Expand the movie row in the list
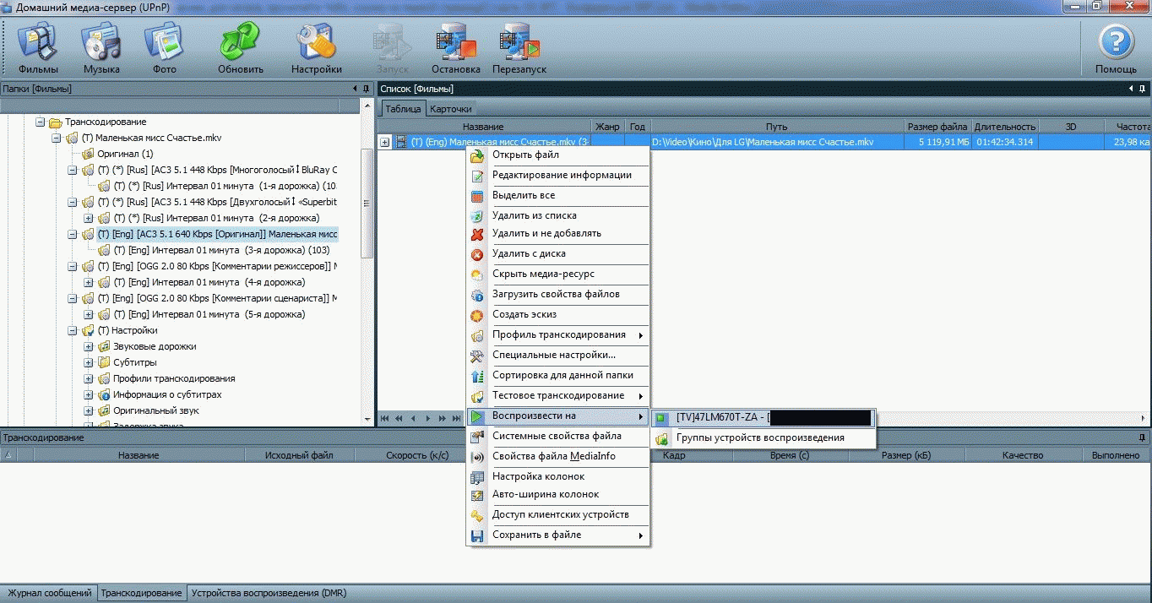Viewport: 1152px width, 603px height. pos(385,143)
